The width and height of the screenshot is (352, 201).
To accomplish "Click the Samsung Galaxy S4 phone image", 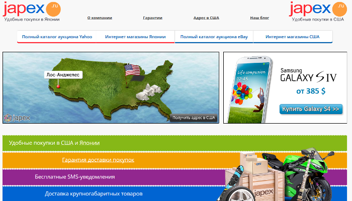I will [250, 90].
